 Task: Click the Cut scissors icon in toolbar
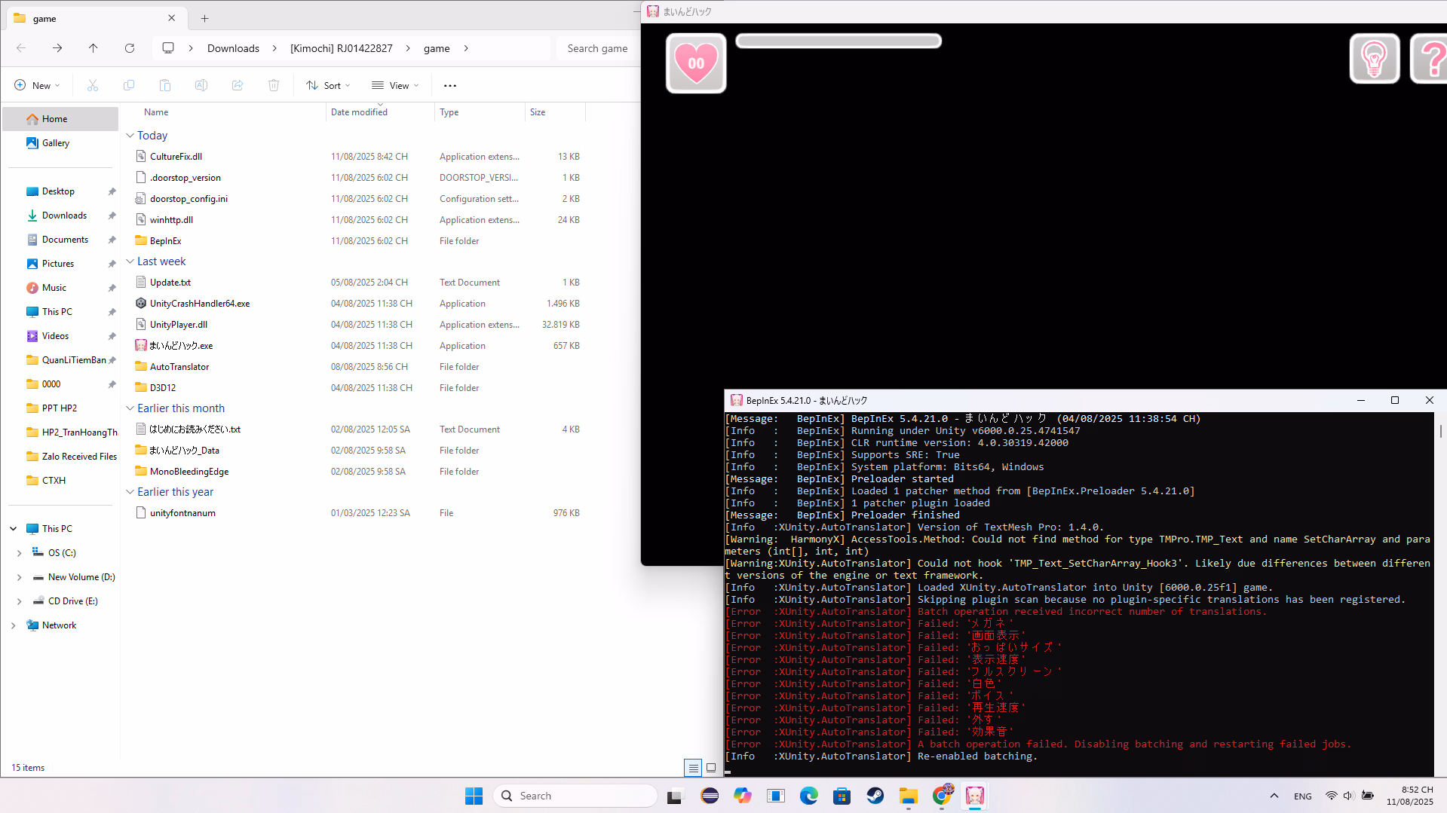93,86
